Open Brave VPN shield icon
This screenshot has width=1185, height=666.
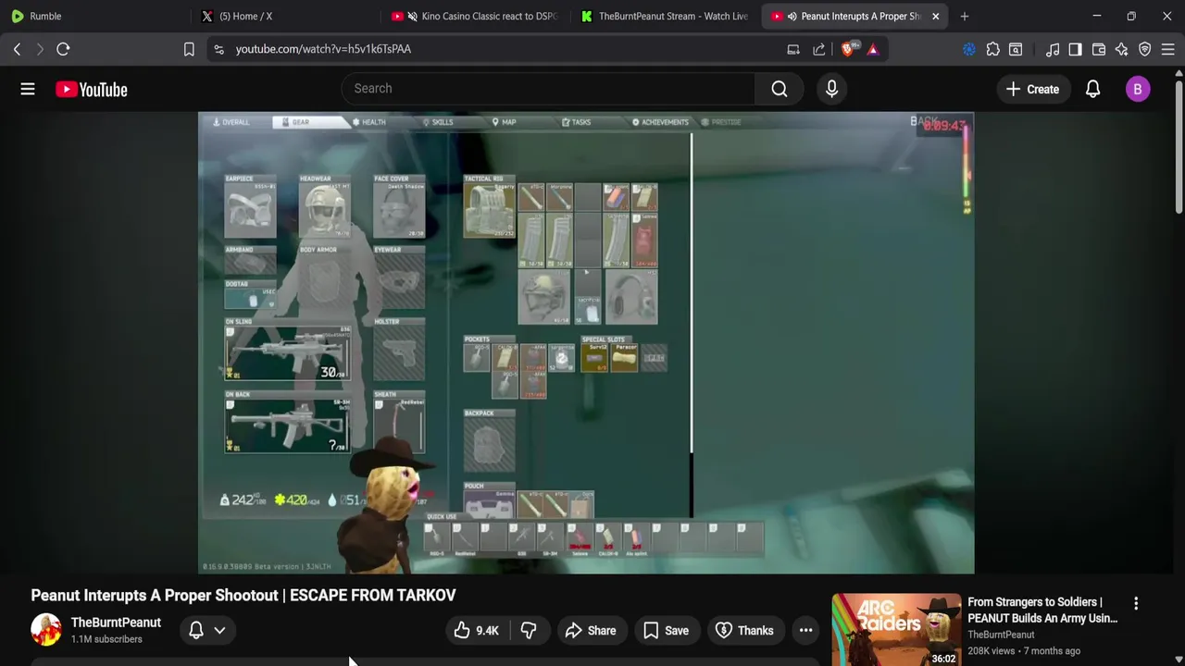[1145, 49]
